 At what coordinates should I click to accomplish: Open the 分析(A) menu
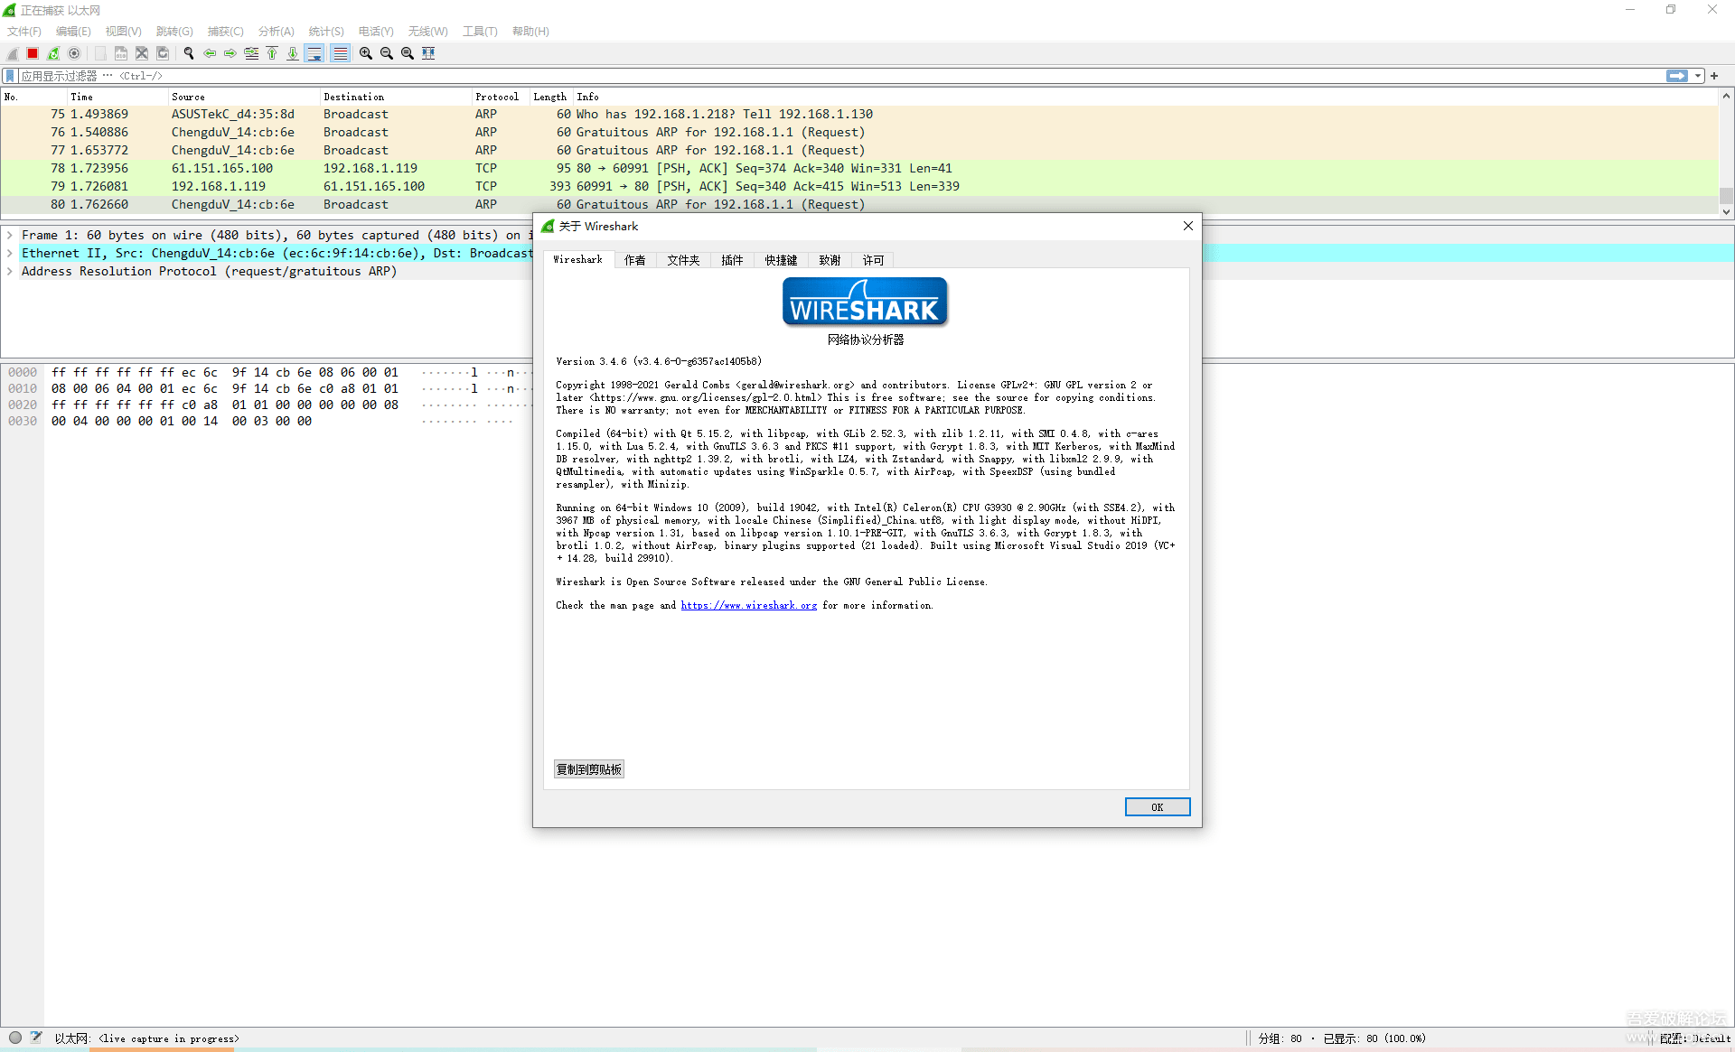[x=276, y=32]
